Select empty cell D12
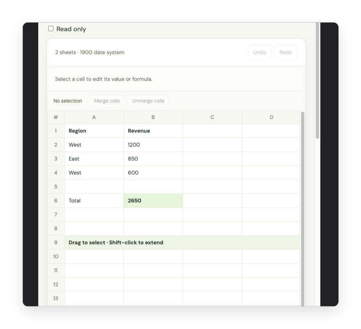 tap(271, 284)
